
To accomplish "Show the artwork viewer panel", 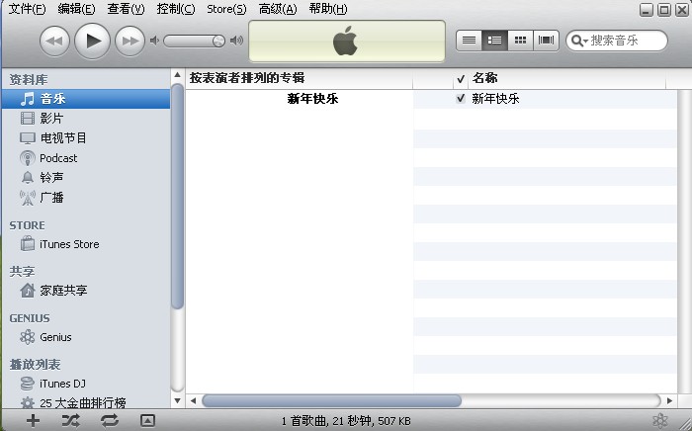I will point(147,420).
